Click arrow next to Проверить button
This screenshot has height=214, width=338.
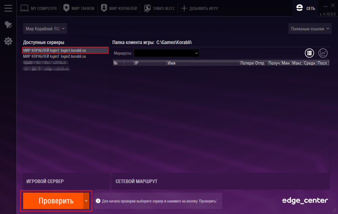tap(86, 201)
